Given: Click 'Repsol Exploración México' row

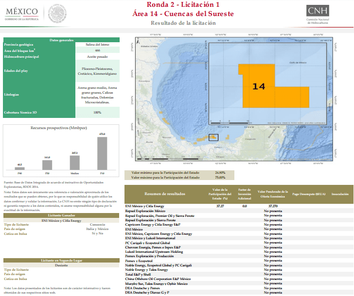Looking at the screenshot, I should 239,211.
